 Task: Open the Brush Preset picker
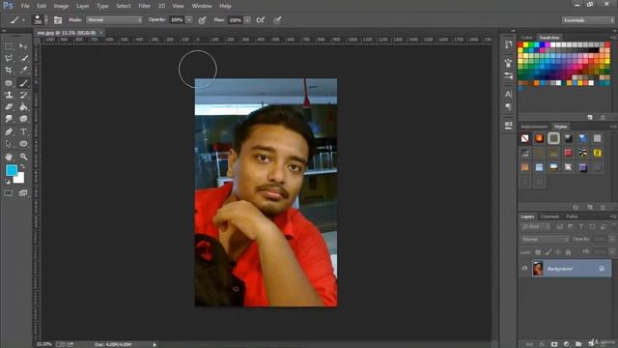40,19
